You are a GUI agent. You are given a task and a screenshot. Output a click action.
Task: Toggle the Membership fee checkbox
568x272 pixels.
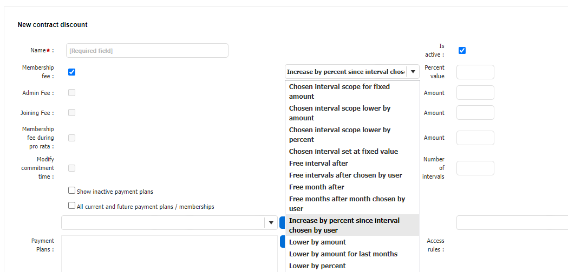(x=72, y=72)
